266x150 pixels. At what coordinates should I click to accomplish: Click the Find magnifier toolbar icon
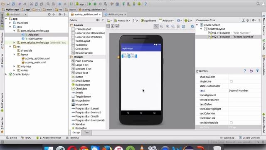[x=48, y=4]
